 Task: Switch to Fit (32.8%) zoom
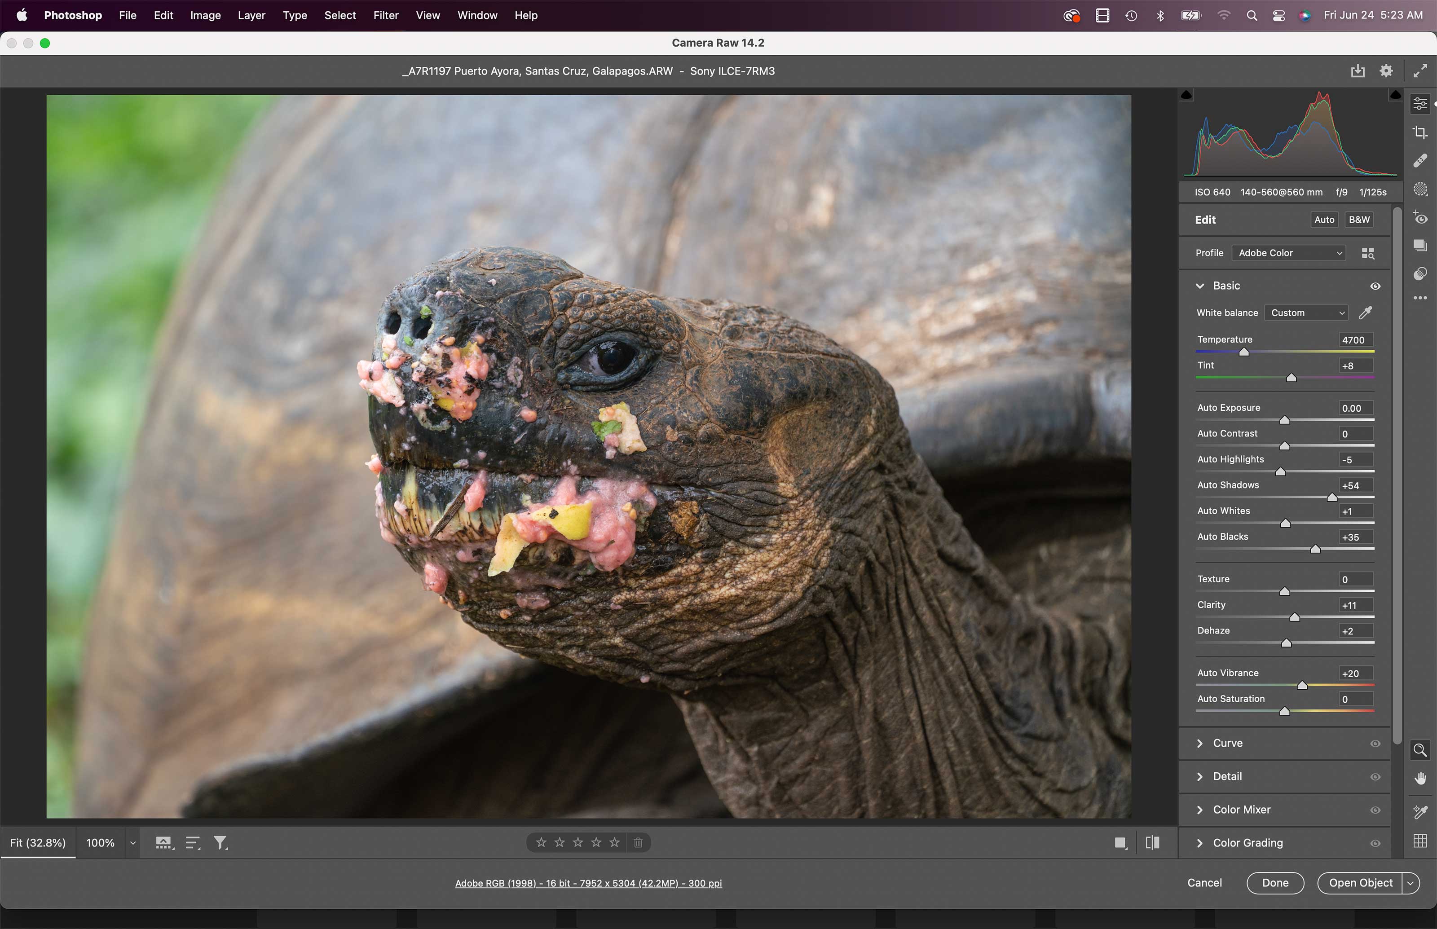(x=38, y=843)
